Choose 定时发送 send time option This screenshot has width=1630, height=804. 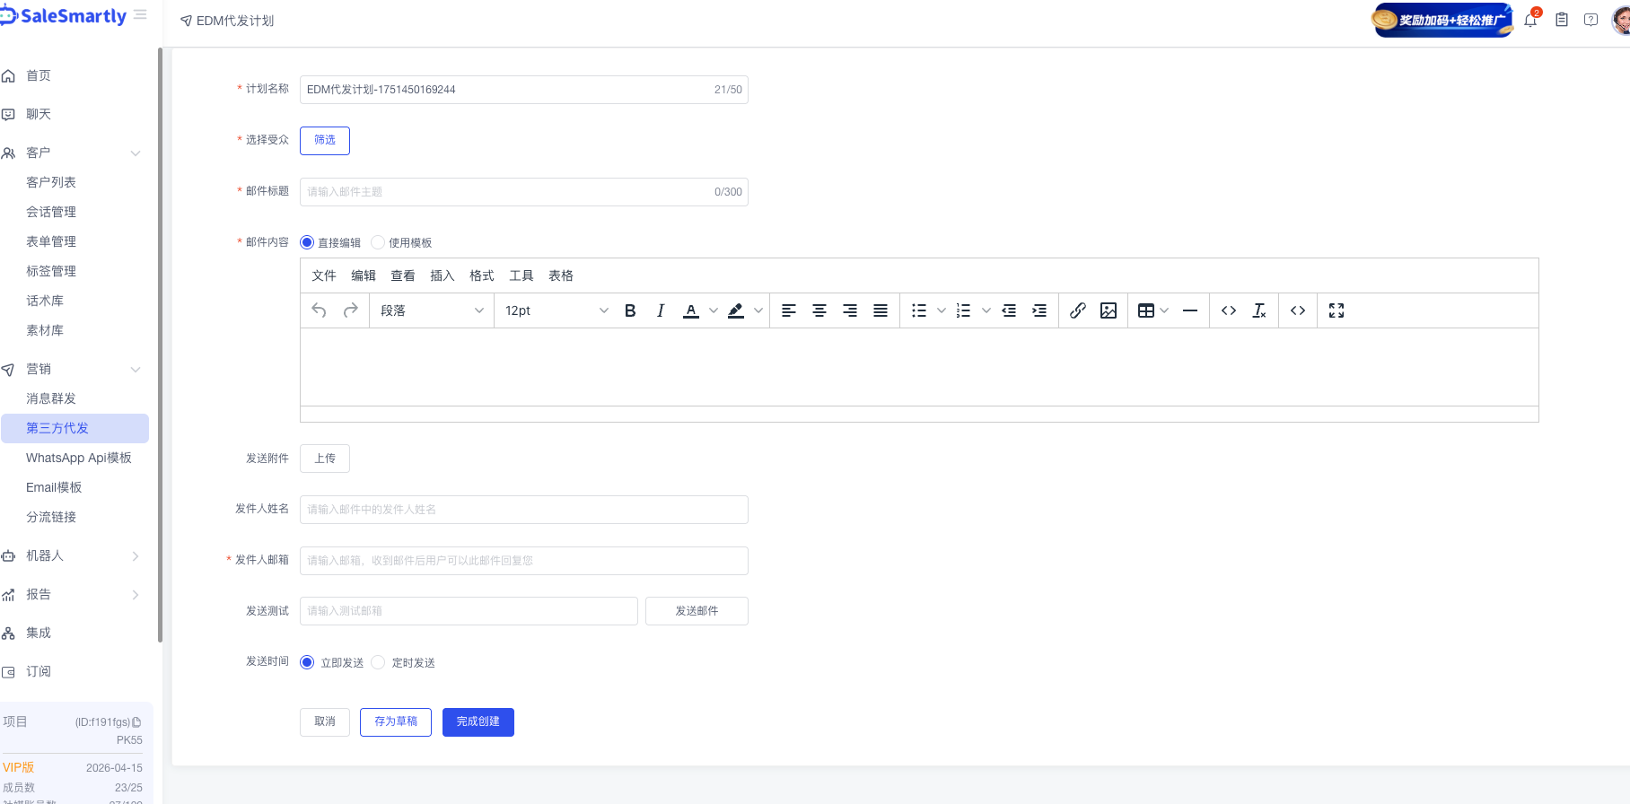click(378, 662)
